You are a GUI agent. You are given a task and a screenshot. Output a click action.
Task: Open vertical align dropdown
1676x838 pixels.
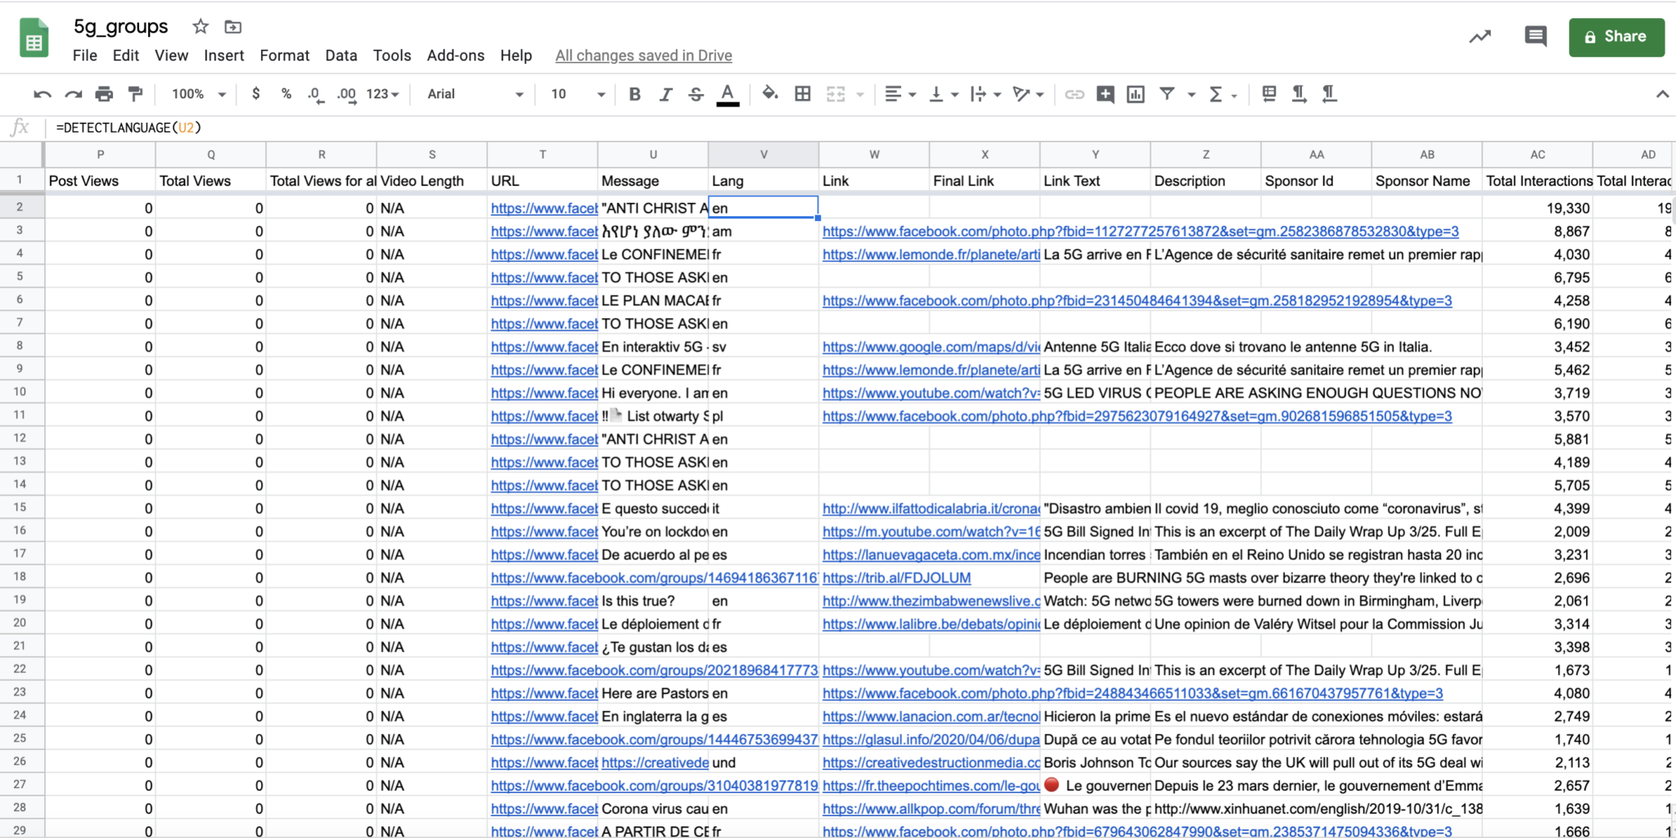[944, 94]
